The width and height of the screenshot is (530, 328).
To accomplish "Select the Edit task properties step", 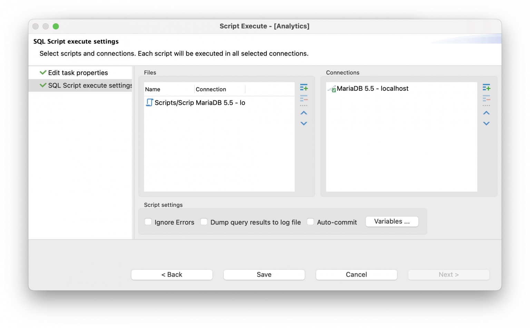I will [x=78, y=72].
